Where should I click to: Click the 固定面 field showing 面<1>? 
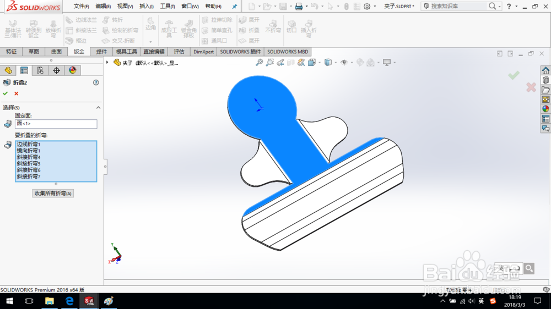(56, 124)
